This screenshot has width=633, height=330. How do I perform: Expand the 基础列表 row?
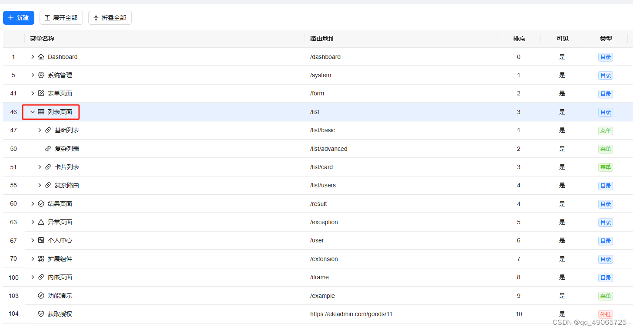click(40, 130)
